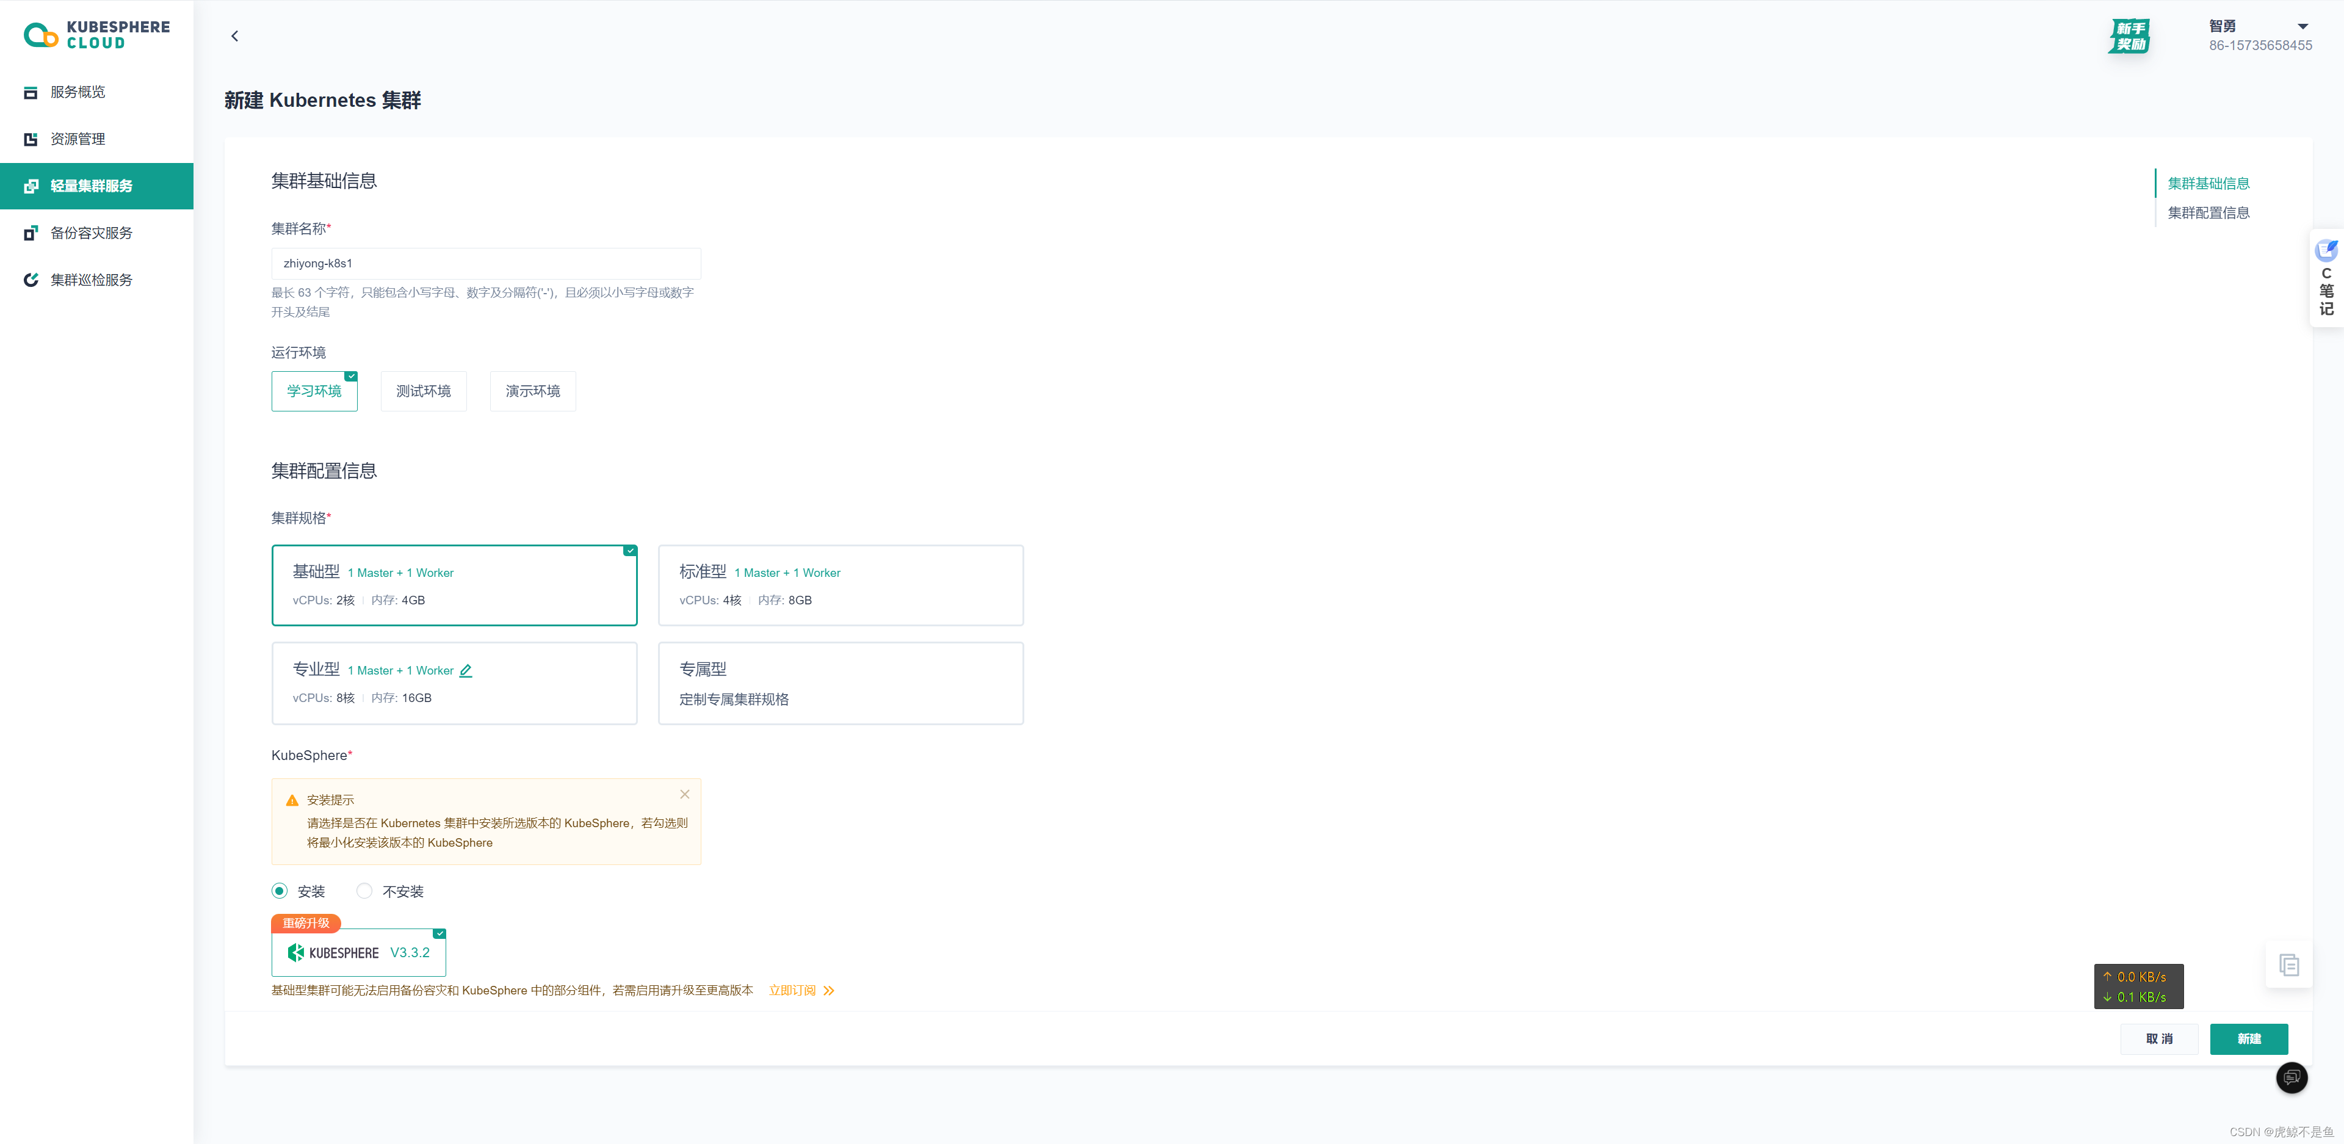The image size is (2344, 1144).
Task: Choose the 演示环境 option
Action: click(534, 391)
